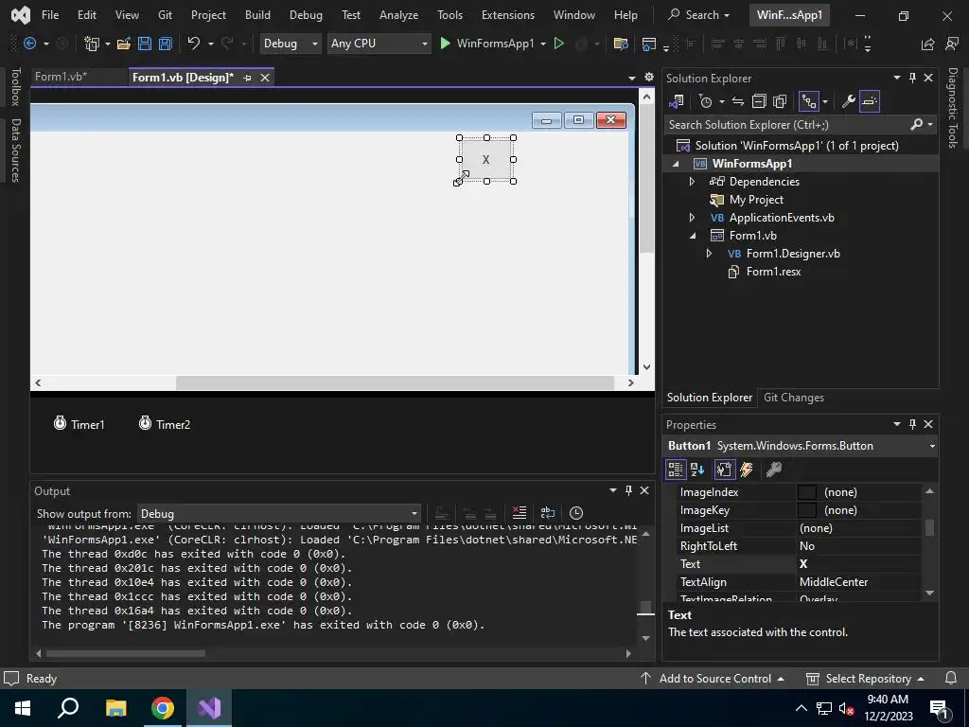Switch to the Form1.vb* code tab

tap(62, 77)
